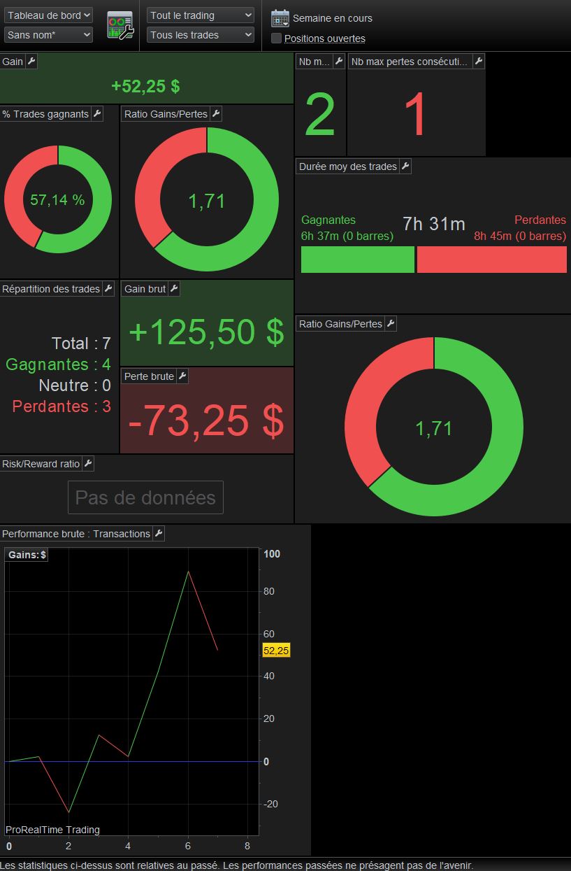Click the Gains: $ chart label
This screenshot has height=871, width=571.
pos(27,555)
